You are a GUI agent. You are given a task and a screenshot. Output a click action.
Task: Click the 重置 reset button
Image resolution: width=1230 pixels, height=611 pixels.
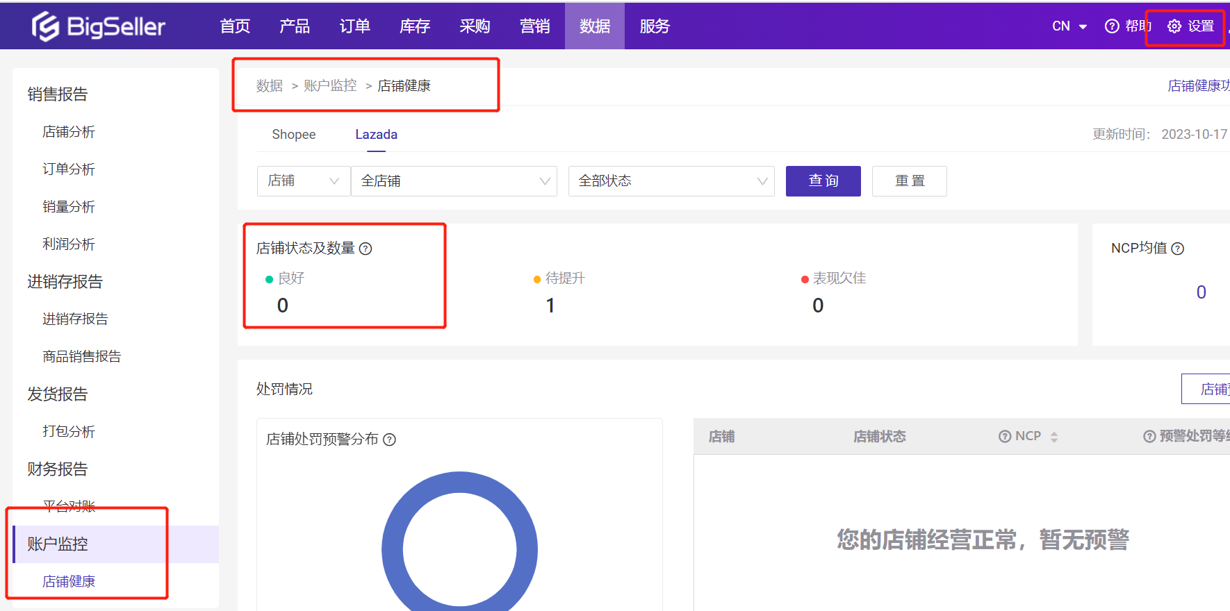(910, 181)
